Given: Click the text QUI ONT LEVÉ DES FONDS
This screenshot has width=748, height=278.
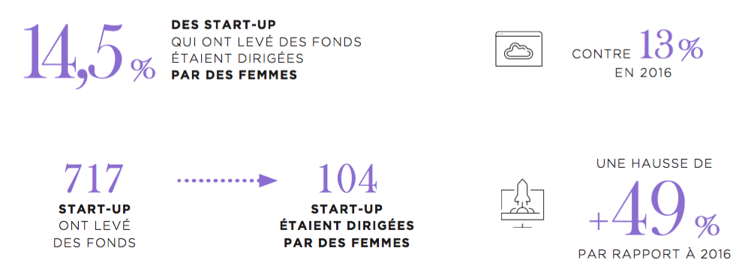Looking at the screenshot, I should (266, 43).
